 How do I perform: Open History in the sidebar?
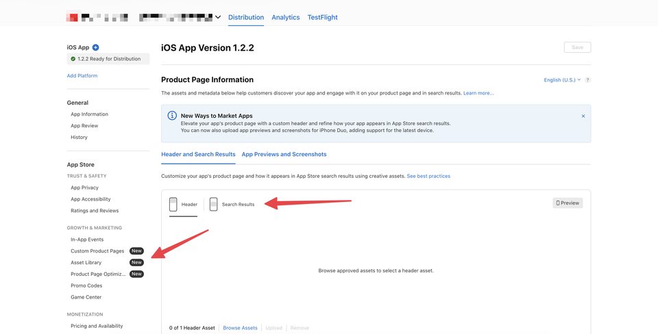click(x=79, y=137)
